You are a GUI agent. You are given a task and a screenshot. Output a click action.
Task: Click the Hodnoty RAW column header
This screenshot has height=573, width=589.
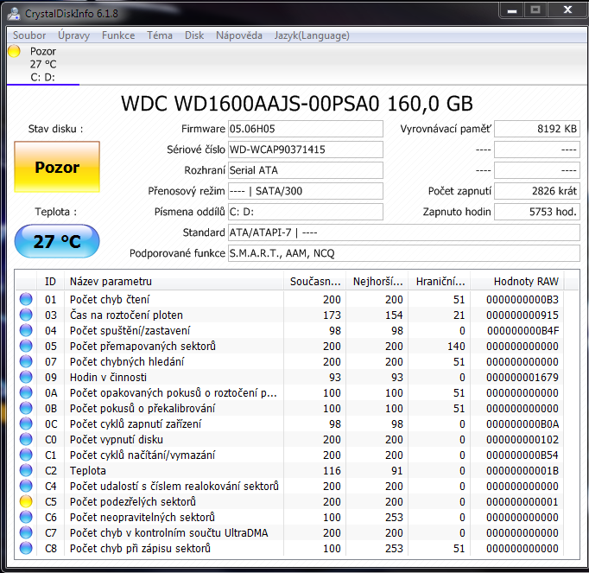pos(517,281)
